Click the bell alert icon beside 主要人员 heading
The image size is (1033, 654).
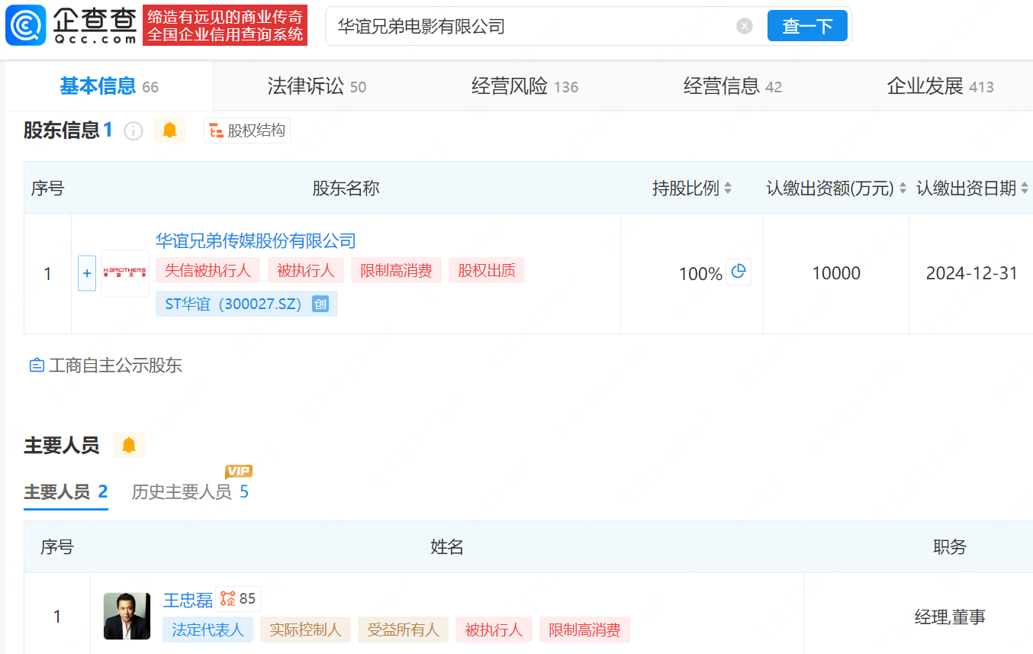[129, 445]
